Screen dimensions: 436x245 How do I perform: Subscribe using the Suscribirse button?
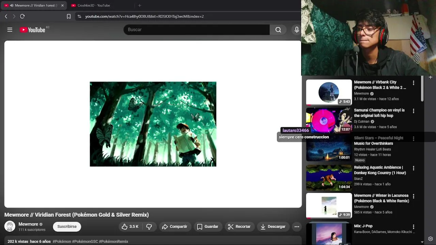pos(67,227)
